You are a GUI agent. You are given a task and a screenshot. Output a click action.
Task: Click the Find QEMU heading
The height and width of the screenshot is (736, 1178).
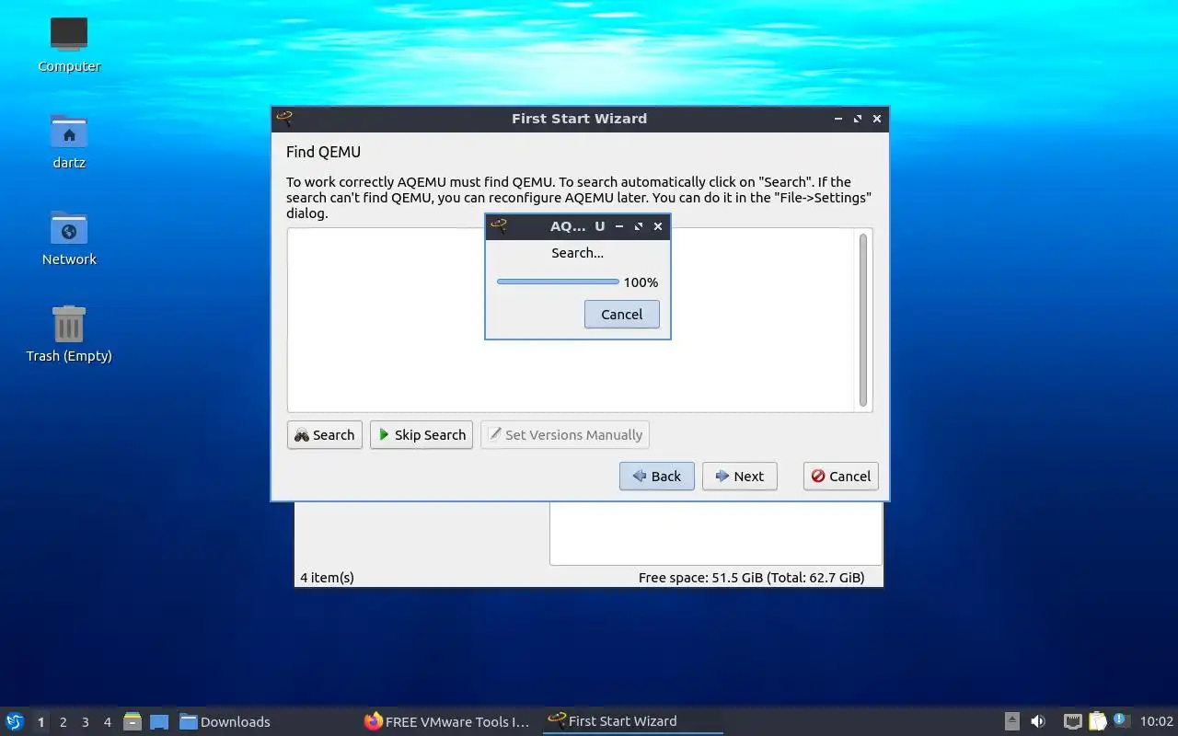[x=323, y=153]
